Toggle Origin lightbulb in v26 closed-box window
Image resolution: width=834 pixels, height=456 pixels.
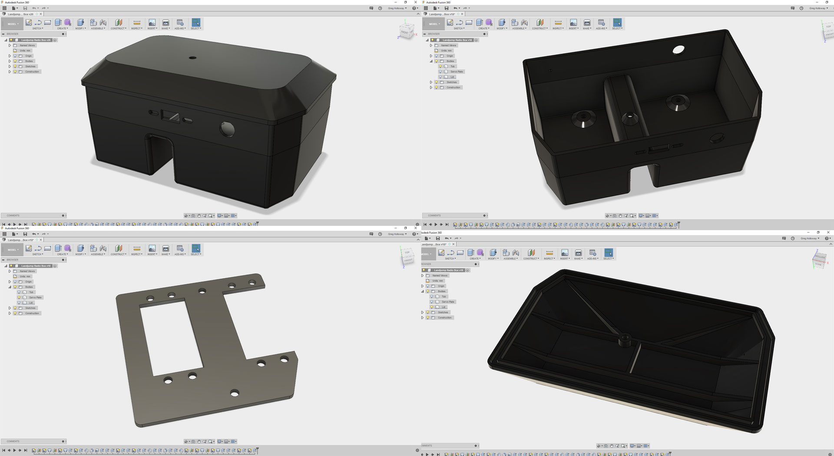point(15,56)
